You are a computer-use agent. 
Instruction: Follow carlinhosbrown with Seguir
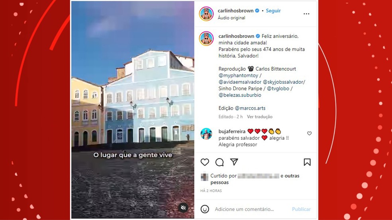273,11
